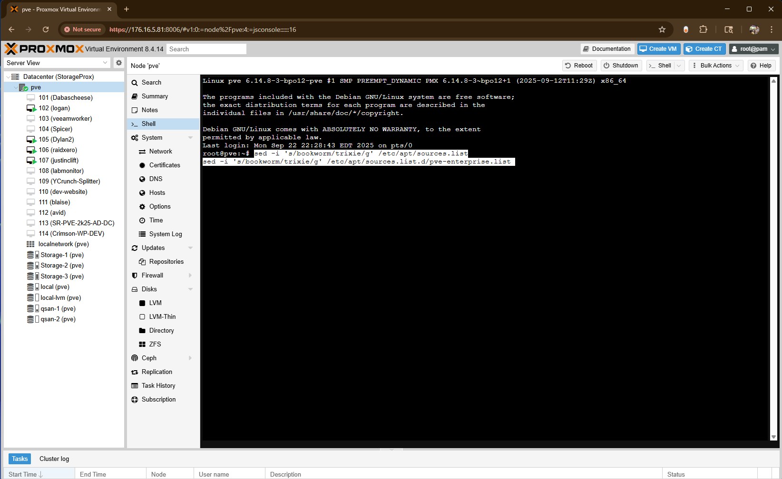
Task: Open the Shell button's dropdown arrow
Action: tap(679, 66)
